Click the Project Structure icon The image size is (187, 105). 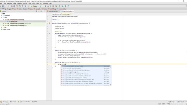pos(63,6)
